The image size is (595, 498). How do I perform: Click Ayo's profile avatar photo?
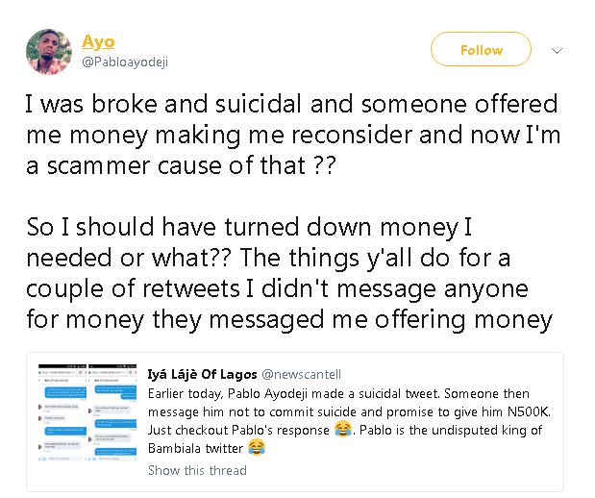(49, 51)
